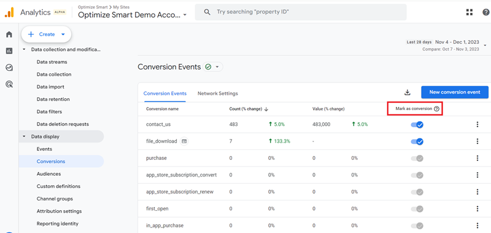Open the Conversion Events status dropdown arrow
The height and width of the screenshot is (233, 491).
click(217, 67)
